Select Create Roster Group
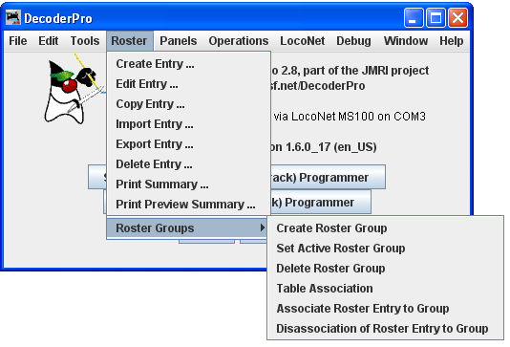The height and width of the screenshot is (347, 510). [x=386, y=228]
